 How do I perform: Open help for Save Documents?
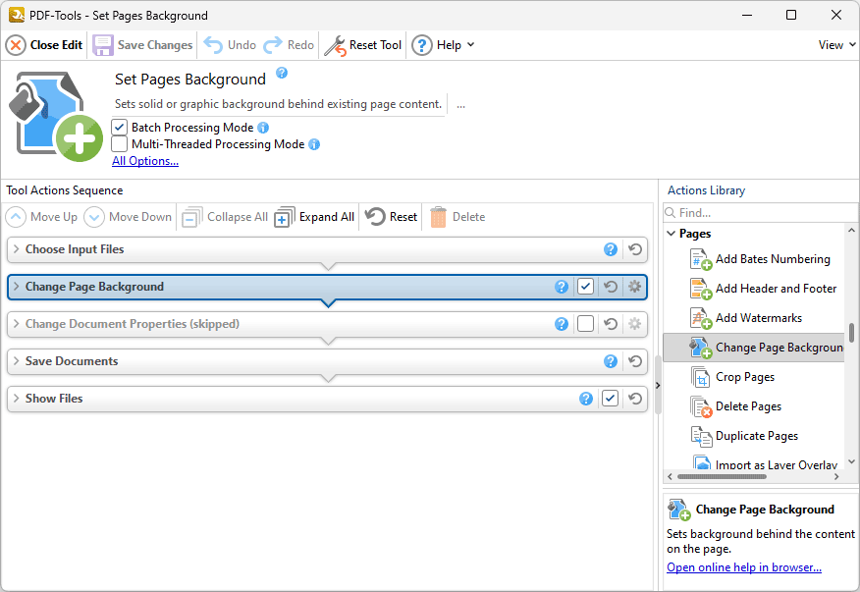point(611,361)
